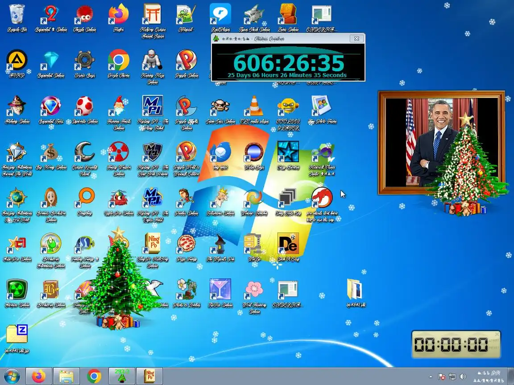Open the Notepad++ desktop shortcut
514x385 pixels.
click(187, 18)
